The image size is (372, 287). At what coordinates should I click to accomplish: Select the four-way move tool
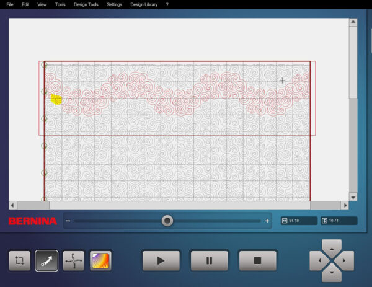coord(74,261)
